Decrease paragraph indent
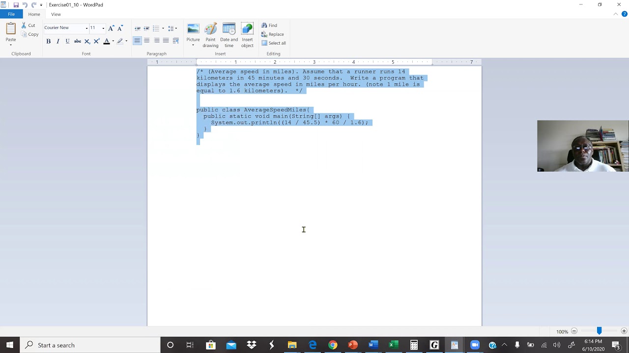 [138, 28]
